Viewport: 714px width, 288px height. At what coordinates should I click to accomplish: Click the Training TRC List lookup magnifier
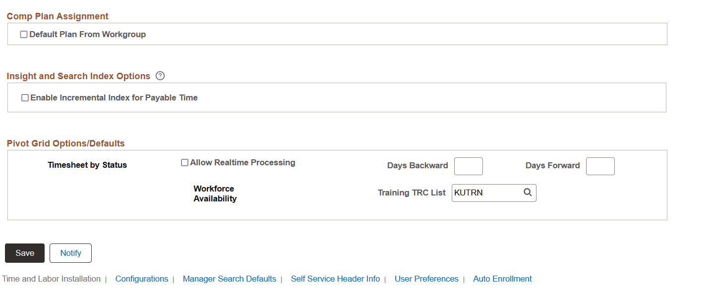528,192
